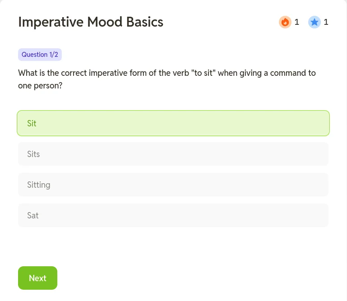Click the "Imperative Mood Basics" heading
The image size is (347, 301).
coord(91,22)
